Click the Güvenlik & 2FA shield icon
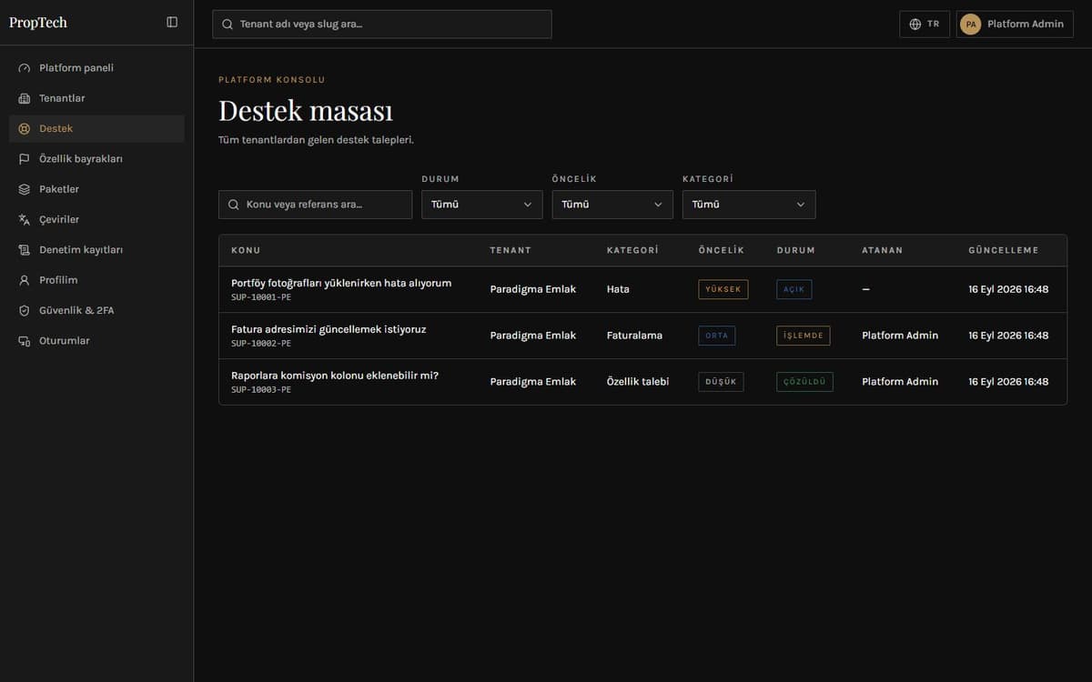The image size is (1092, 682). click(25, 311)
